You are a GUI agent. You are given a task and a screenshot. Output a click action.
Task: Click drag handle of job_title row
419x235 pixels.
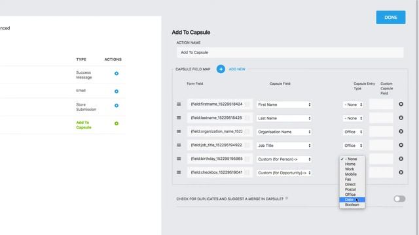[x=179, y=145]
